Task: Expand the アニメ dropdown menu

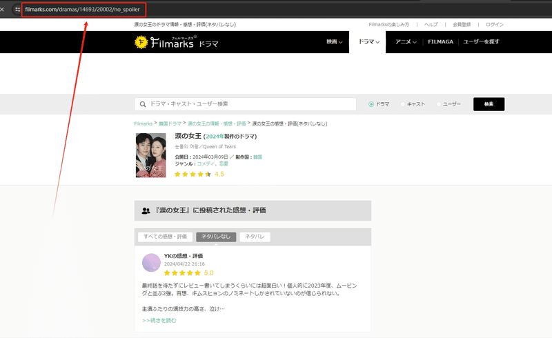Action: pos(406,42)
